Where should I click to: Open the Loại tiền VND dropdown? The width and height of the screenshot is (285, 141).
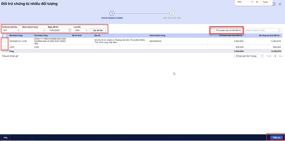(81, 30)
